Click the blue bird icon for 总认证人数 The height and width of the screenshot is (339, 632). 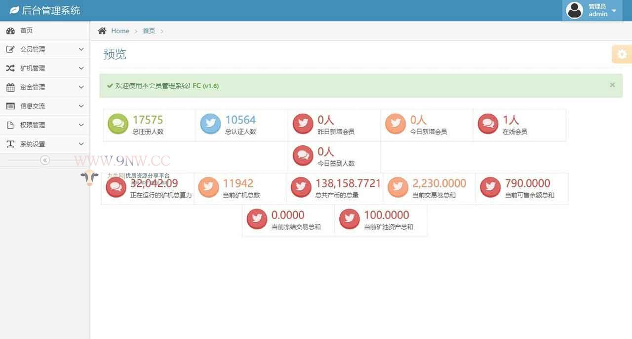(210, 124)
